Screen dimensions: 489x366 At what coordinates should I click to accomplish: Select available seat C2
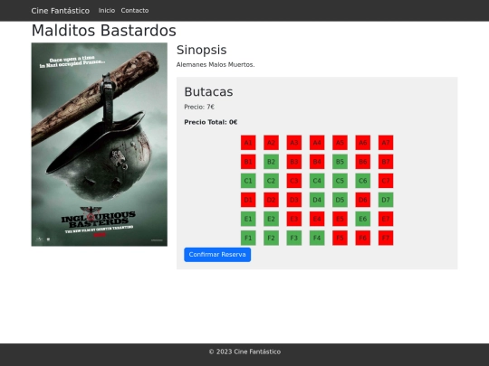coord(271,181)
